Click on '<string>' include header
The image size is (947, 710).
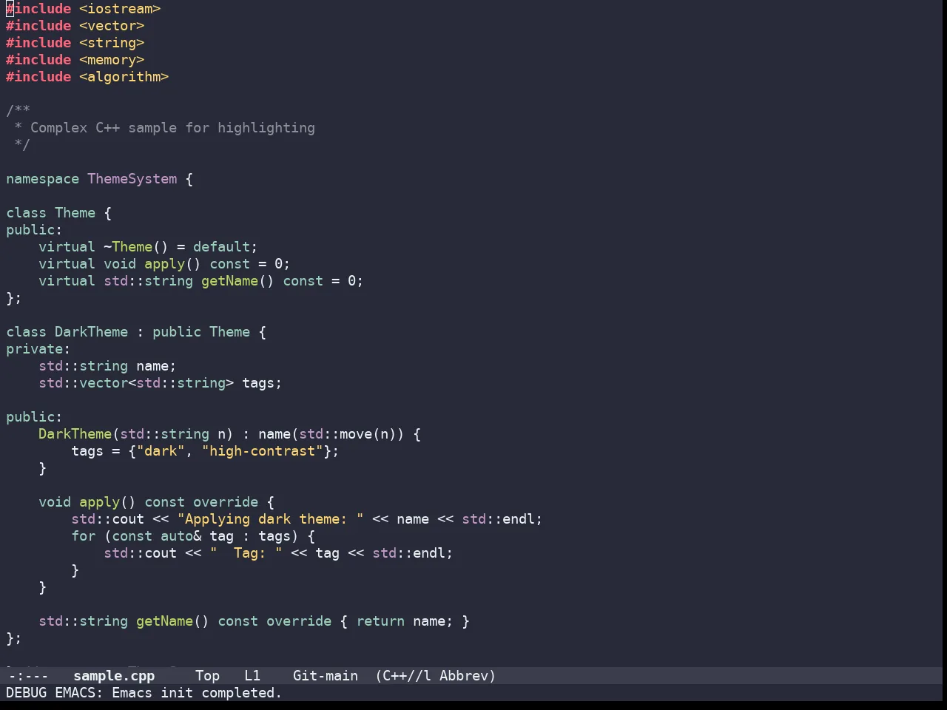112,43
